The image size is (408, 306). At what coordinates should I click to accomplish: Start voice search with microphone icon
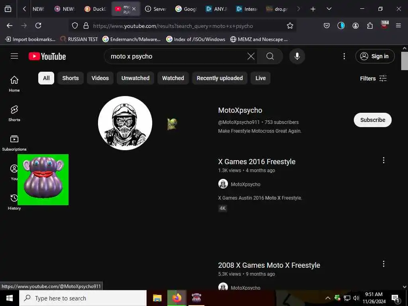click(x=297, y=56)
